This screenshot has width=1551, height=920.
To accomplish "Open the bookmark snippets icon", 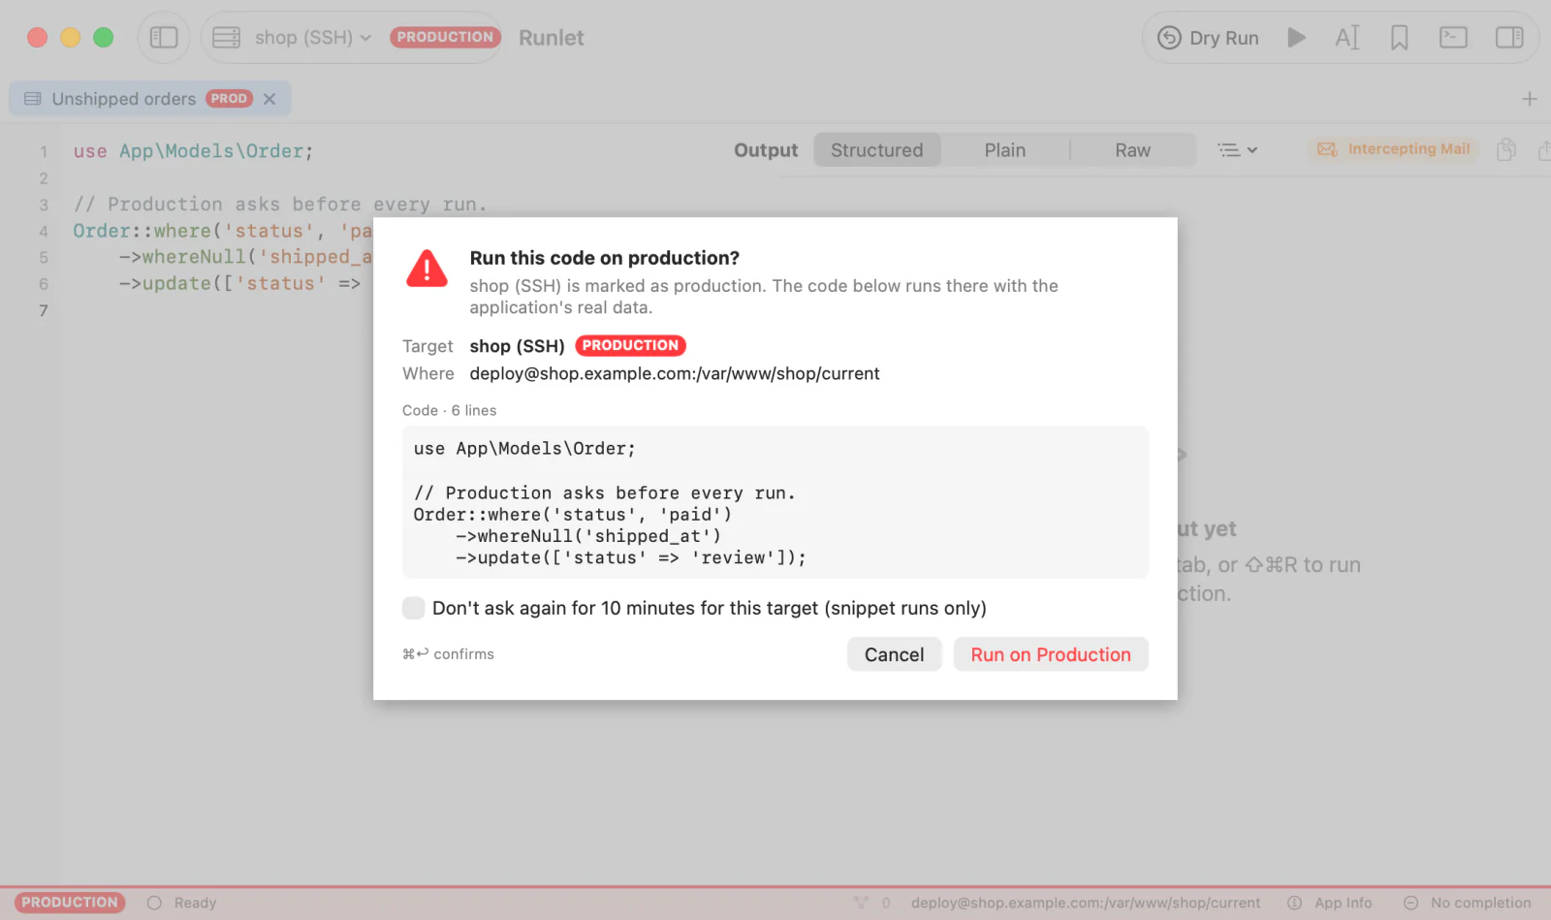I will click(x=1399, y=38).
